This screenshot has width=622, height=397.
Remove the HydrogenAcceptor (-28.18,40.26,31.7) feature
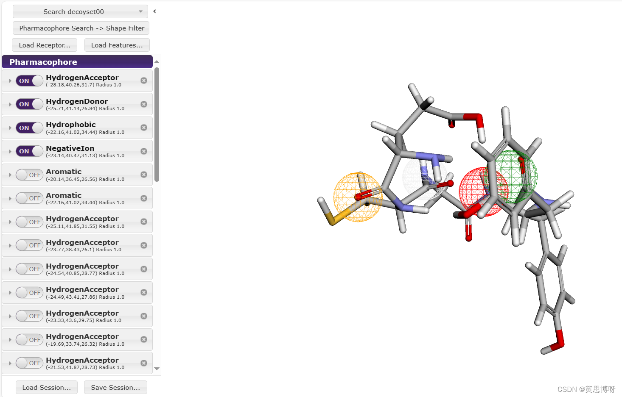(144, 81)
